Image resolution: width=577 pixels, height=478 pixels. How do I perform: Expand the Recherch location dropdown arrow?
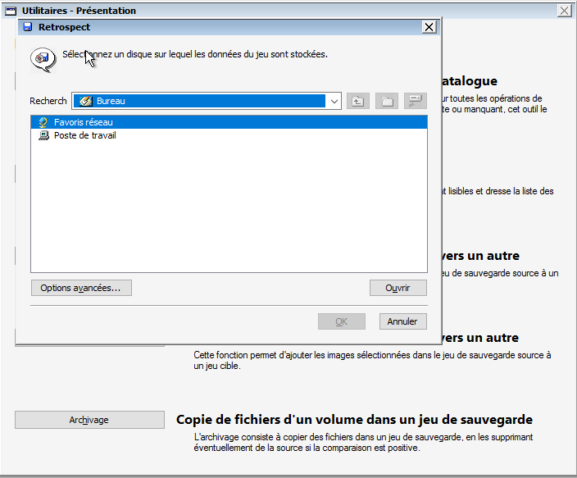pos(333,101)
